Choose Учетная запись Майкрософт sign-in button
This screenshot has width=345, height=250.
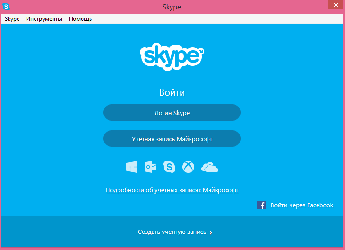pyautogui.click(x=172, y=139)
